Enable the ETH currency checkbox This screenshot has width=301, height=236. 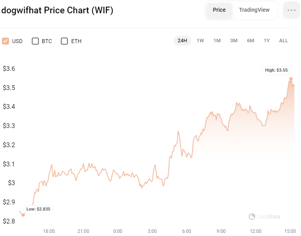pos(64,41)
